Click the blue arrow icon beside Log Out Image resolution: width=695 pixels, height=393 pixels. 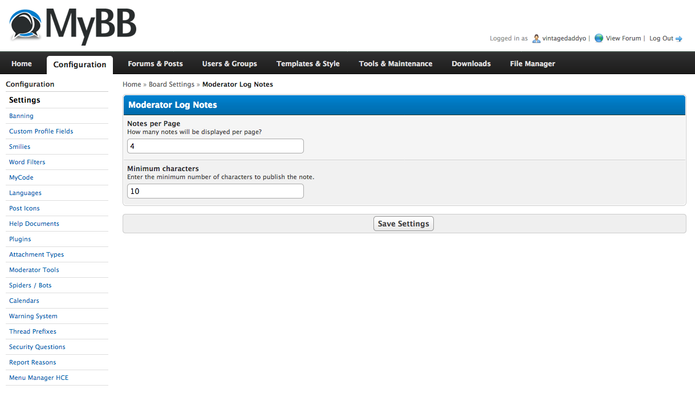coord(679,39)
